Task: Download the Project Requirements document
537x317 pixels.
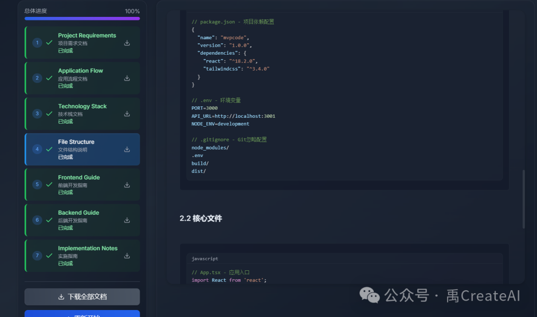Action: 127,43
